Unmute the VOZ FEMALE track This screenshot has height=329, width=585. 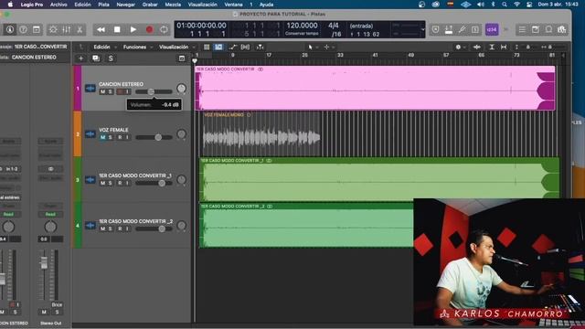(x=102, y=137)
